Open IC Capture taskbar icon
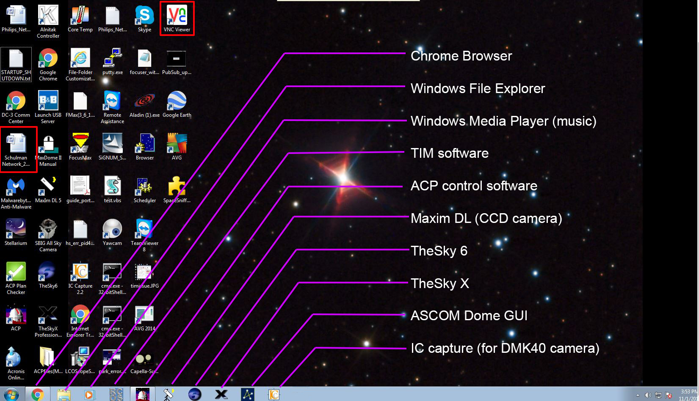Image resolution: width=699 pixels, height=401 pixels. (274, 395)
